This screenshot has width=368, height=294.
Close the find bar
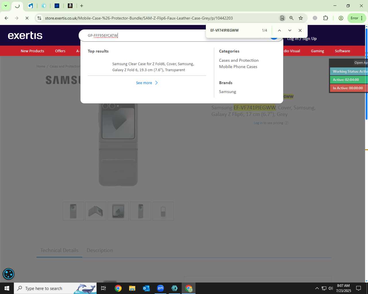click(x=300, y=30)
